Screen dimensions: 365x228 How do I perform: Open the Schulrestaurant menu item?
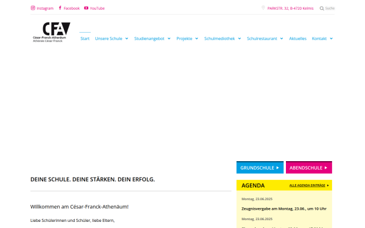point(262,39)
